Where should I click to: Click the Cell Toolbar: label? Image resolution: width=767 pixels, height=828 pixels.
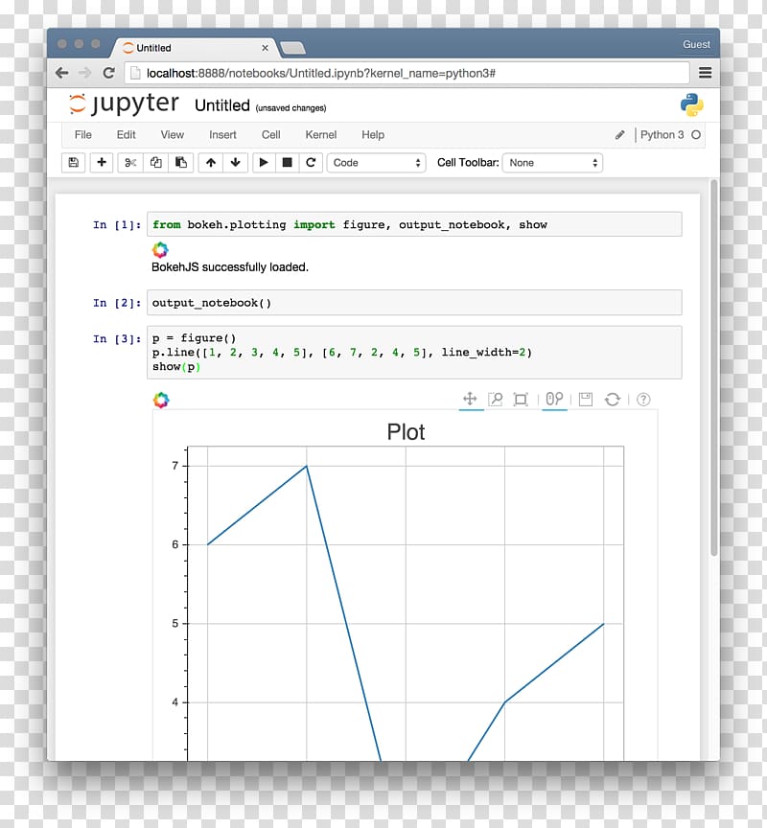click(468, 163)
